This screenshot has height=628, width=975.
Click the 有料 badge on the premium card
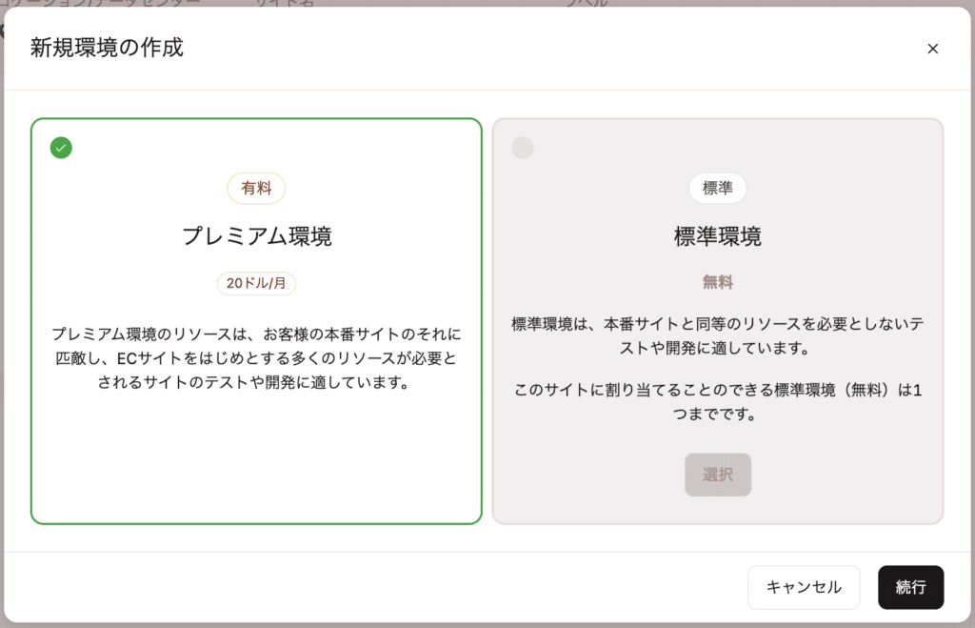255,188
